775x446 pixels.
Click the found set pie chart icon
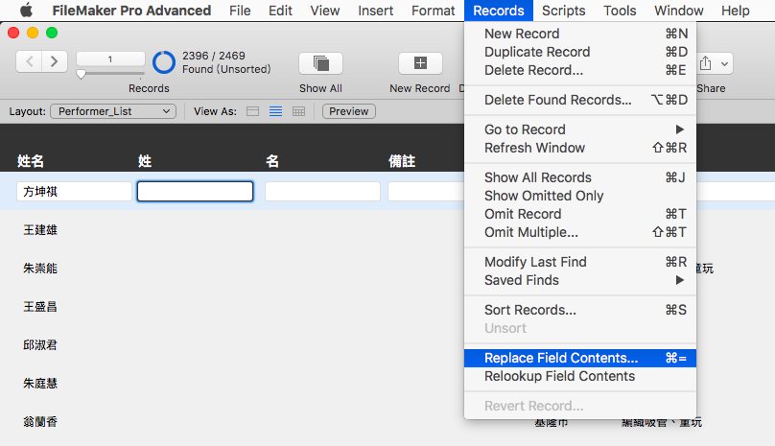[164, 62]
